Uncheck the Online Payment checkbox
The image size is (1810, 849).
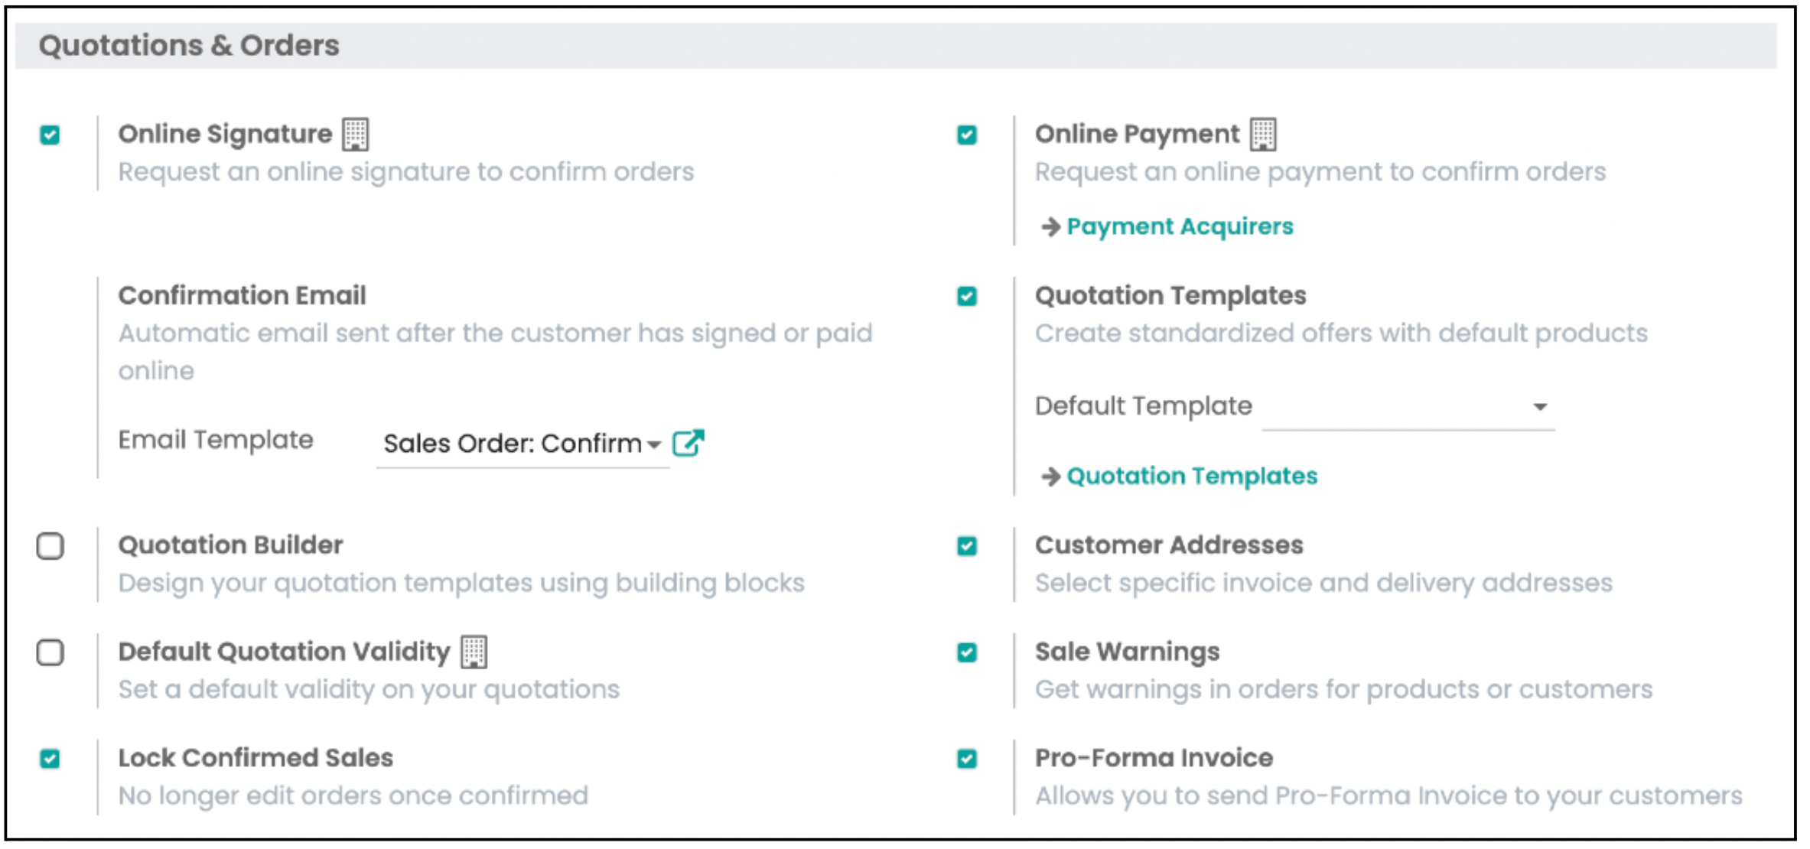(x=967, y=135)
